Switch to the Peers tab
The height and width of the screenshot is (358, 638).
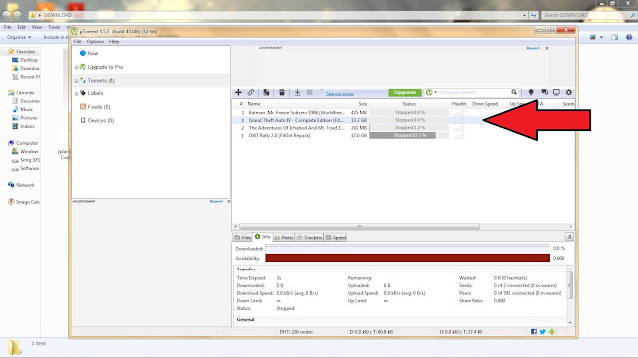point(283,237)
